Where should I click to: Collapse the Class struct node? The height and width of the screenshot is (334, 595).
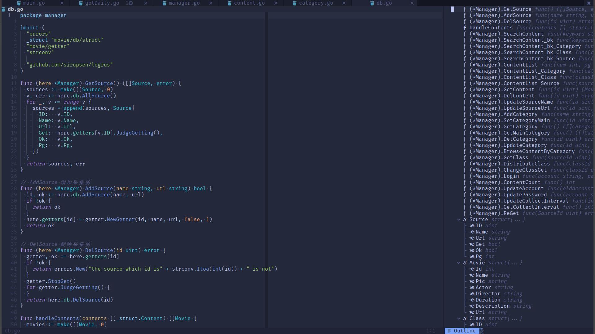(x=459, y=319)
